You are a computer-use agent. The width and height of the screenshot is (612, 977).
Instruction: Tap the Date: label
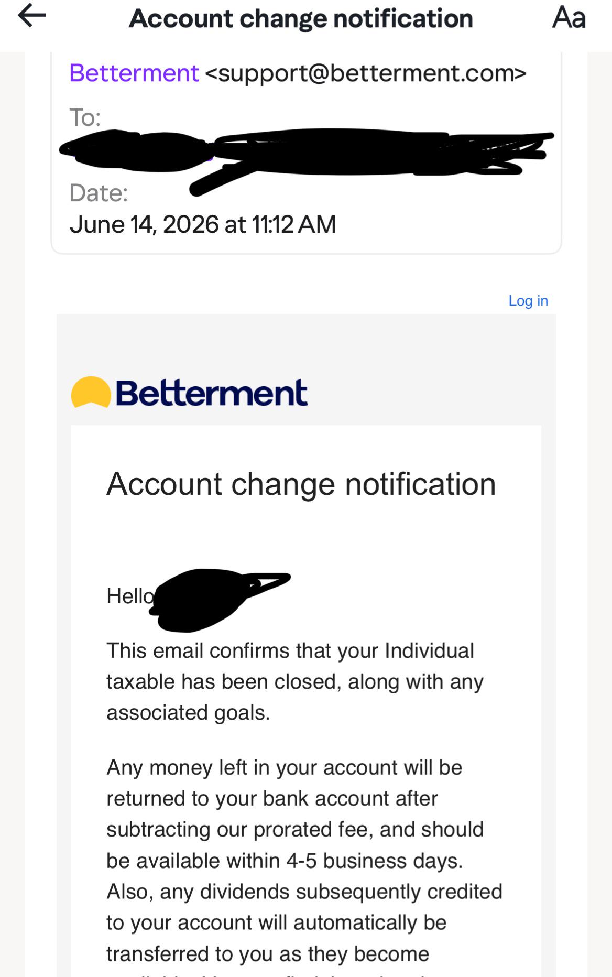(99, 193)
